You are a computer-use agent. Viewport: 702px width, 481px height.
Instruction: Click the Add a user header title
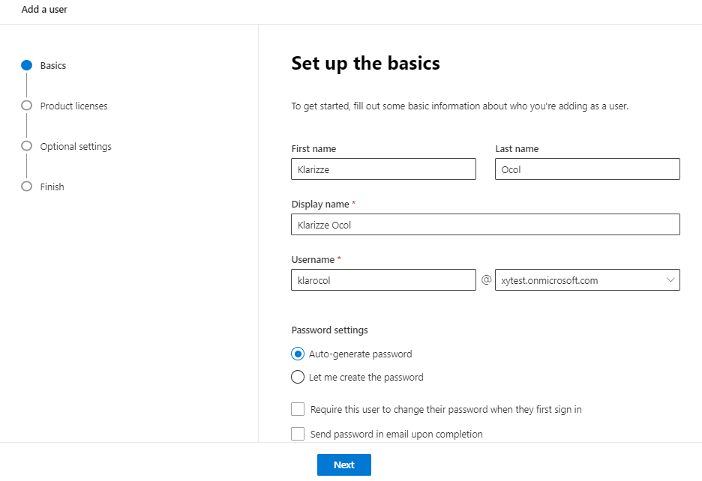coord(44,10)
